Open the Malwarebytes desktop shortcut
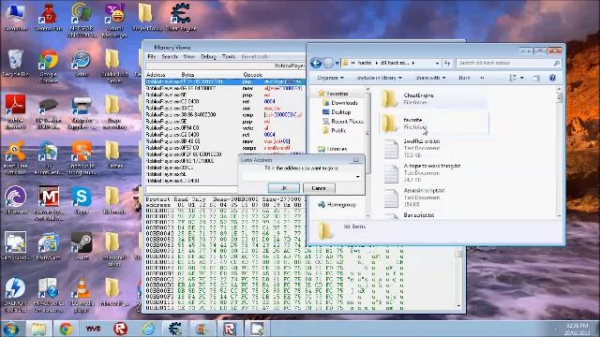Viewport: 600px width, 337px height. (x=48, y=203)
